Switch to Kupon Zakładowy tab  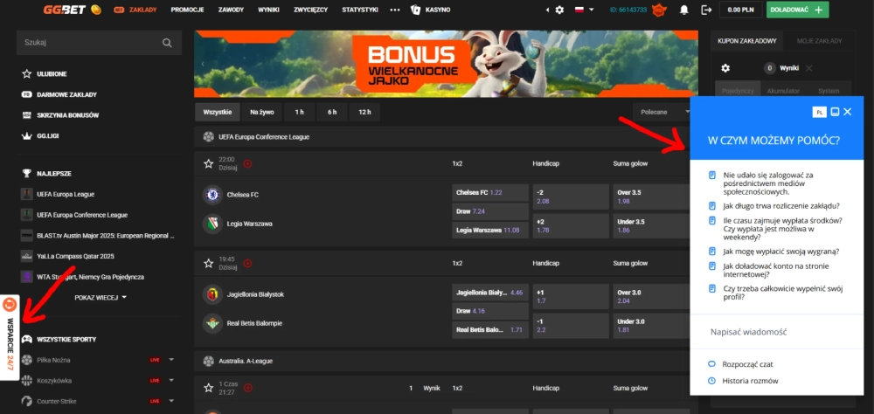coord(747,41)
